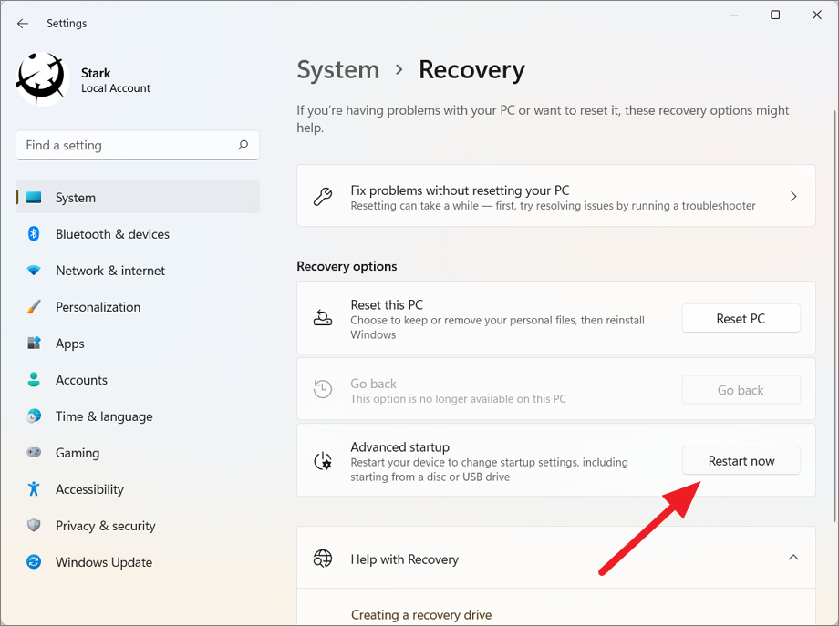Open the Apps settings page
Image resolution: width=839 pixels, height=626 pixels.
(70, 344)
